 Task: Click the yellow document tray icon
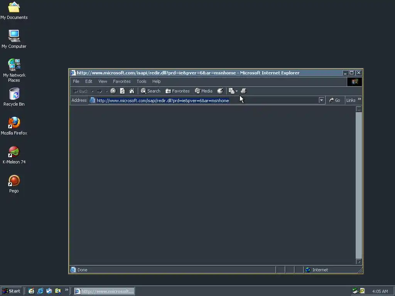coord(362,291)
